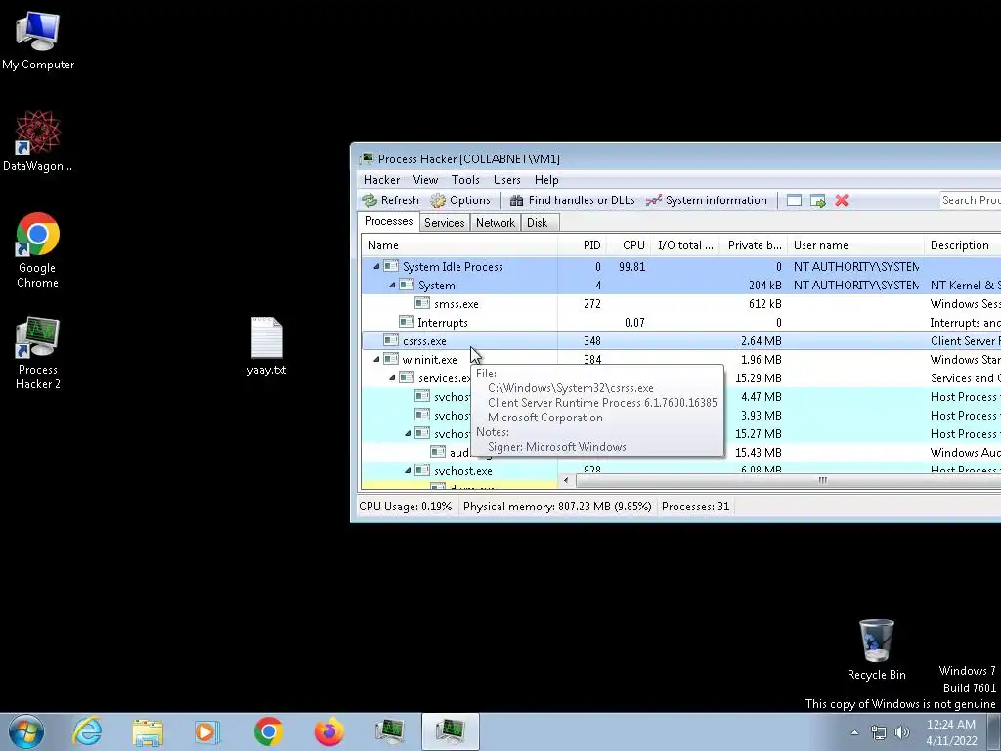The width and height of the screenshot is (1001, 751).
Task: Switch to the Network tab
Action: point(496,222)
